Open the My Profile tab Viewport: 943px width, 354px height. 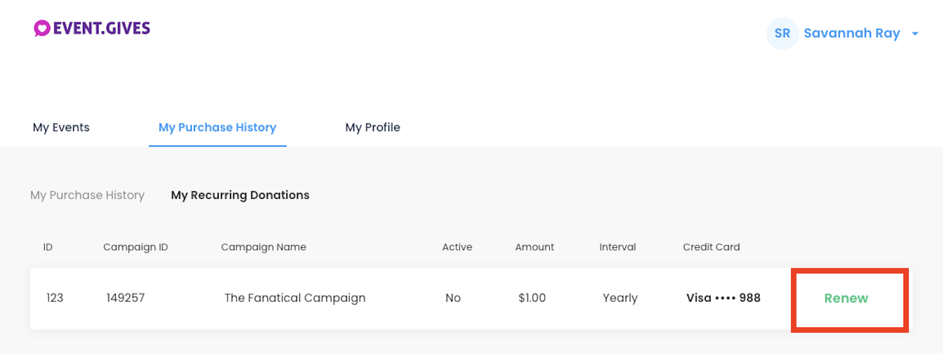pyautogui.click(x=373, y=127)
